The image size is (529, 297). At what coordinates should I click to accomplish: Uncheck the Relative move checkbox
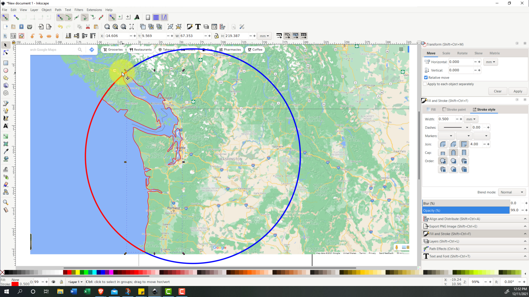click(x=426, y=78)
